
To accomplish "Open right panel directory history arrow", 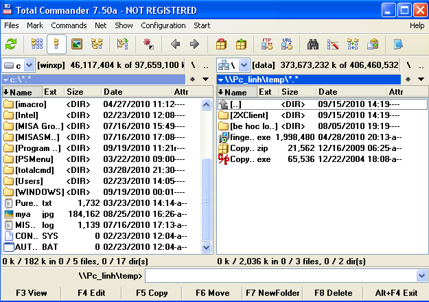I will [x=421, y=80].
